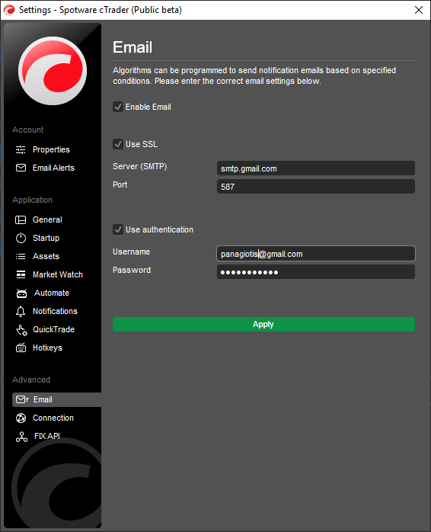The image size is (431, 532).
Task: Click the Hotkeys keyboard icon
Action: [x=21, y=348]
